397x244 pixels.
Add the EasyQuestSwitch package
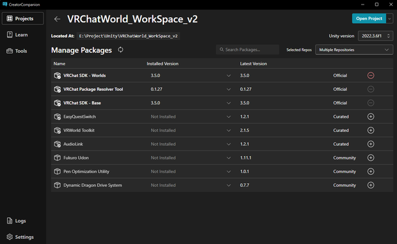point(371,117)
